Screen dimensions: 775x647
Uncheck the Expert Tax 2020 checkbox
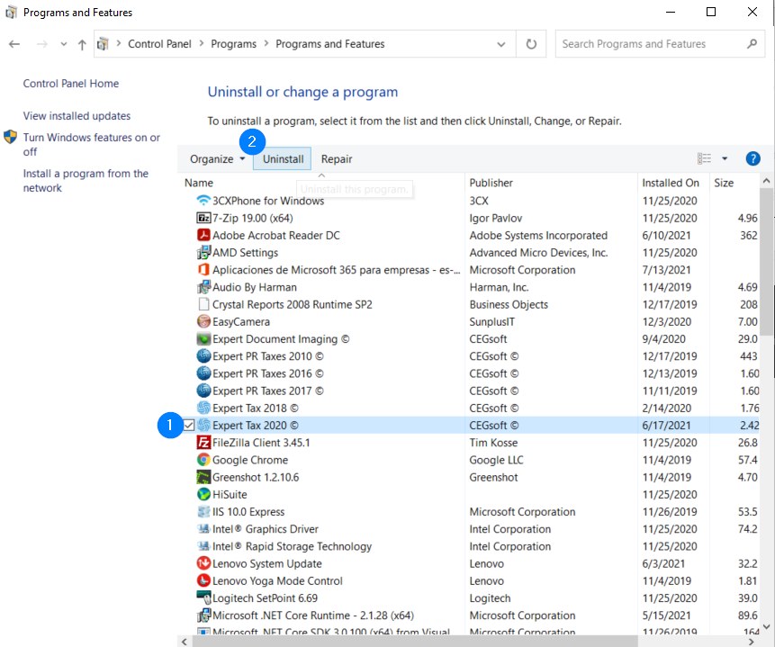pyautogui.click(x=189, y=425)
